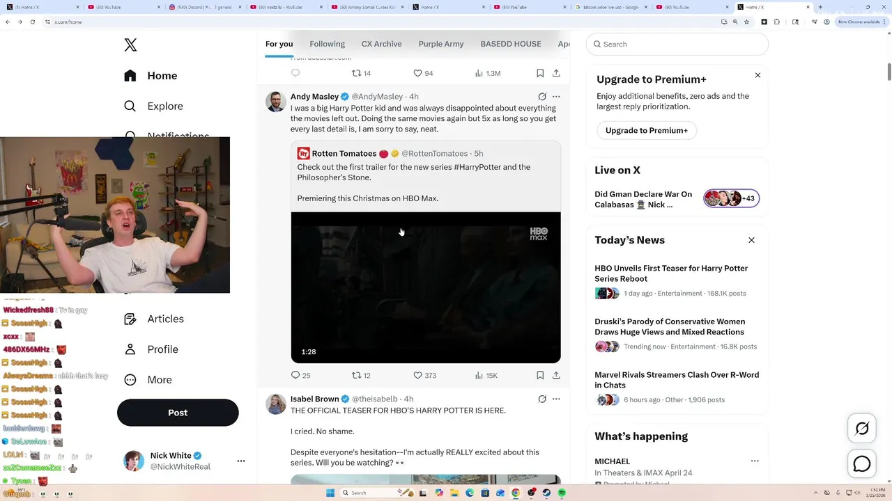Click Grok icon on Isabel Brown's post
The width and height of the screenshot is (892, 501).
[542, 399]
